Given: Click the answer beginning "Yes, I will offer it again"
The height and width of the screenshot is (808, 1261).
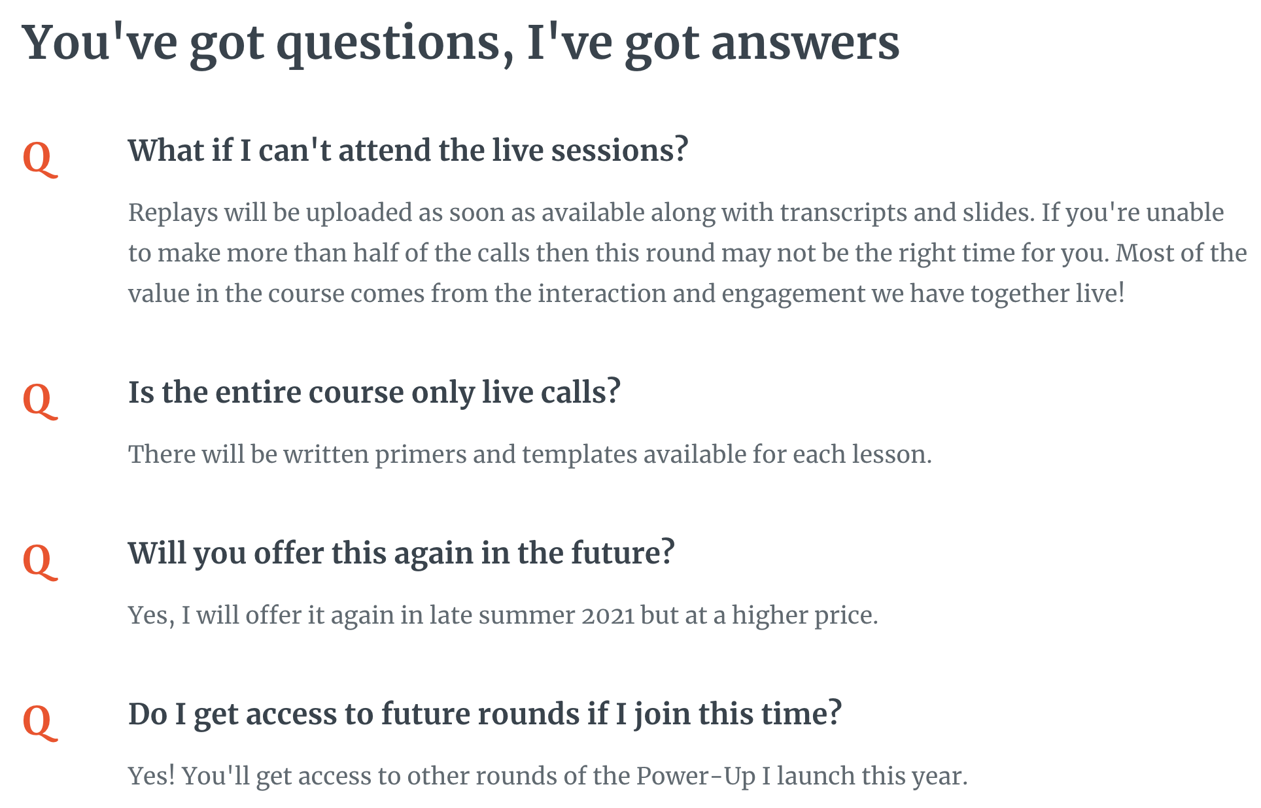Looking at the screenshot, I should [x=502, y=616].
